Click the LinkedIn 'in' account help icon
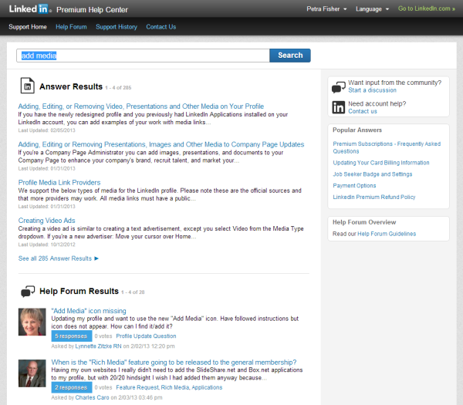Screen dimensions: 463x405 click(339, 107)
